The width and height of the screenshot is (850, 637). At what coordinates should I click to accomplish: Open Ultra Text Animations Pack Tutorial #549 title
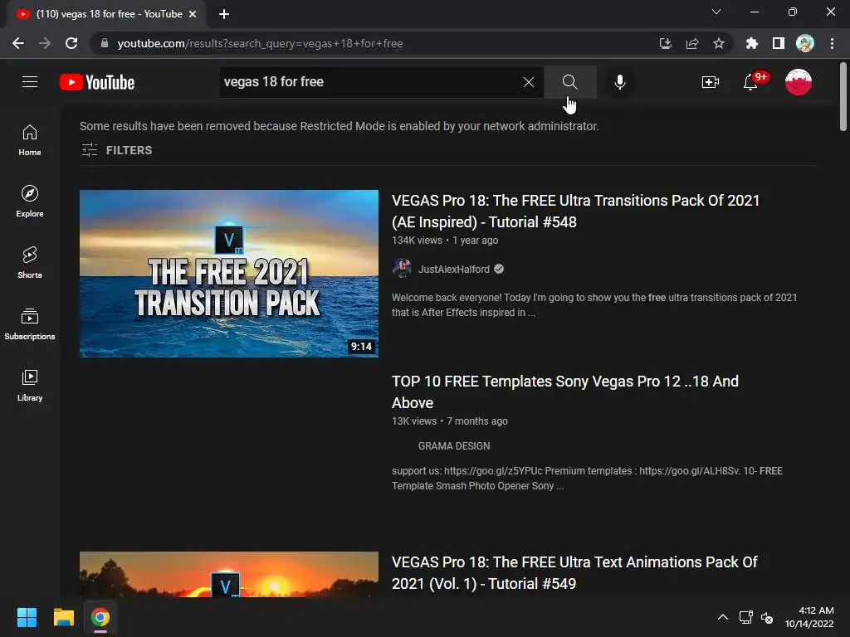(574, 573)
